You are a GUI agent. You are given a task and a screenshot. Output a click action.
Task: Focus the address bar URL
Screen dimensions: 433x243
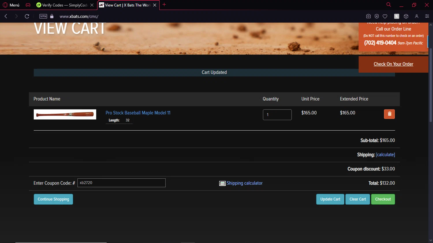(79, 16)
